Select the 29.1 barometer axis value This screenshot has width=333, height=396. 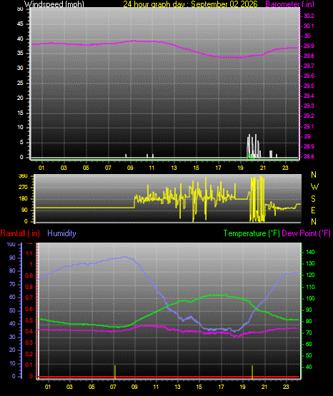(x=309, y=126)
